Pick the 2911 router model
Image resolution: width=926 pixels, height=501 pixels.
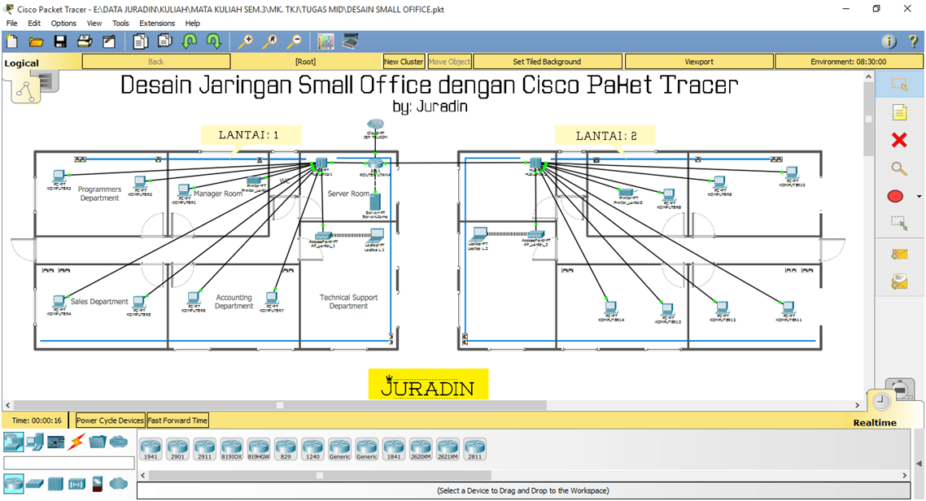click(204, 449)
